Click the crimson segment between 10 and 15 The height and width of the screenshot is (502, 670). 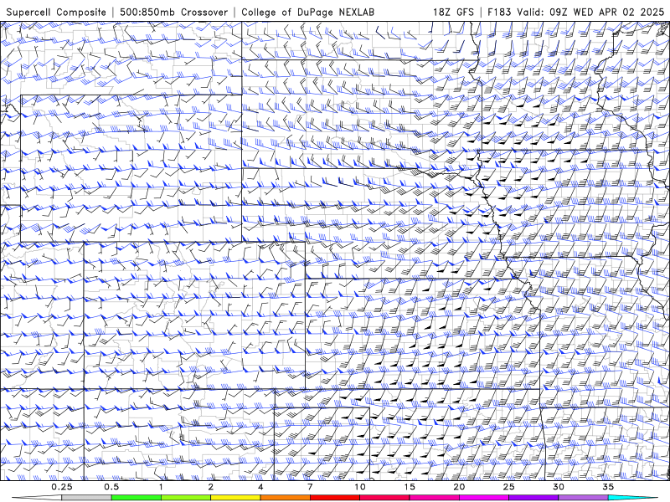point(384,498)
